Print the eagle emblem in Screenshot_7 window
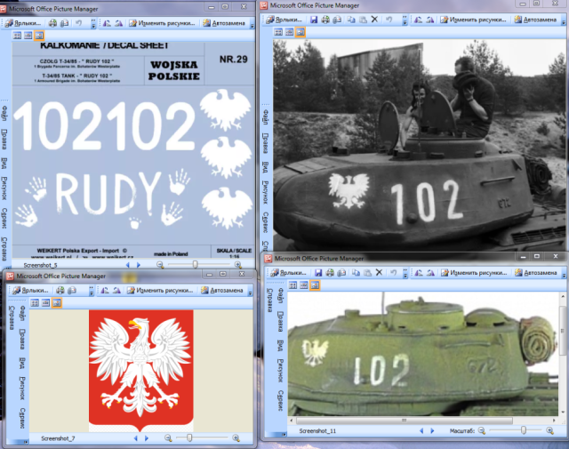This screenshot has width=569, height=449. [x=60, y=290]
